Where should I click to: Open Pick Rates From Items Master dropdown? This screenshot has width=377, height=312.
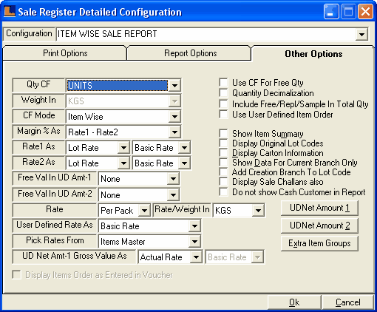coord(194,241)
